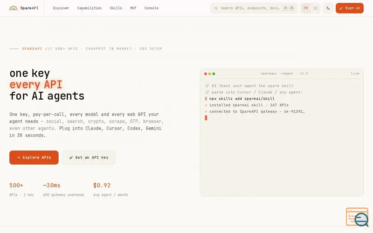Open the Console nav item

click(151, 8)
